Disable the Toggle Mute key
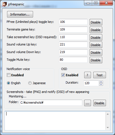115x135 pixels. click(x=96, y=60)
